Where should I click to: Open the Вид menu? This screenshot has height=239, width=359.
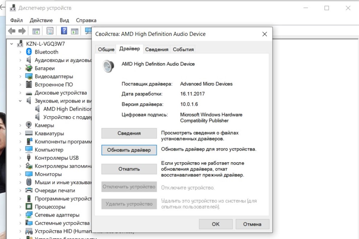[64, 20]
